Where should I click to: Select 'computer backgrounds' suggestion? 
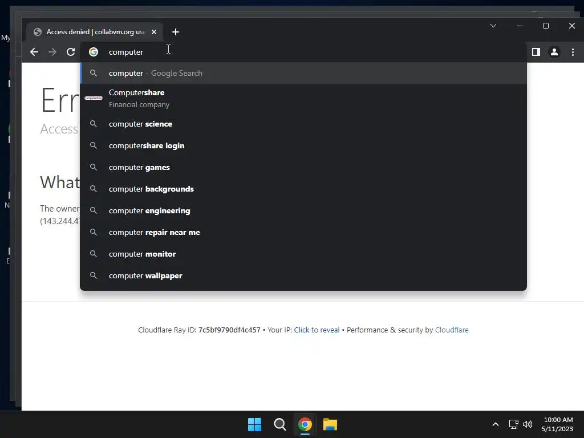(303, 189)
